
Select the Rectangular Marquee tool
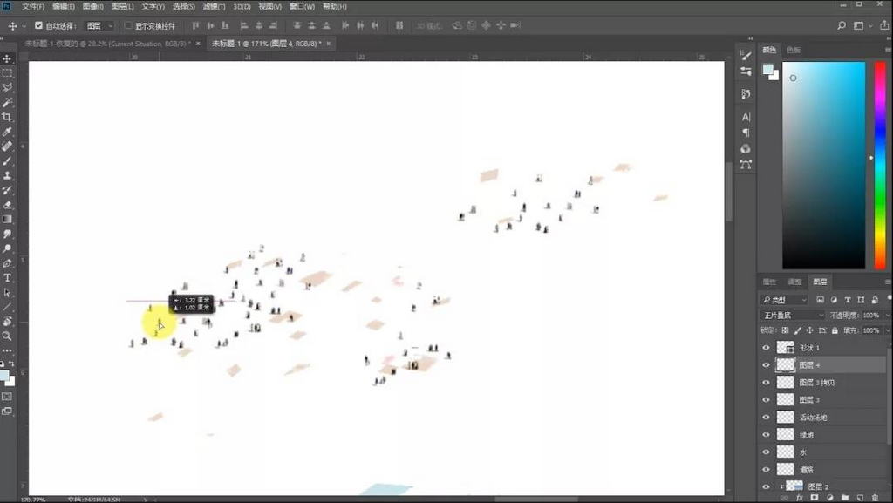click(7, 73)
